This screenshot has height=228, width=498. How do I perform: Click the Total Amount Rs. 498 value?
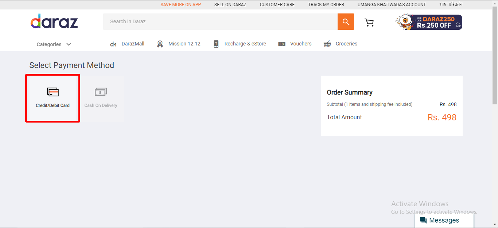[x=442, y=117]
